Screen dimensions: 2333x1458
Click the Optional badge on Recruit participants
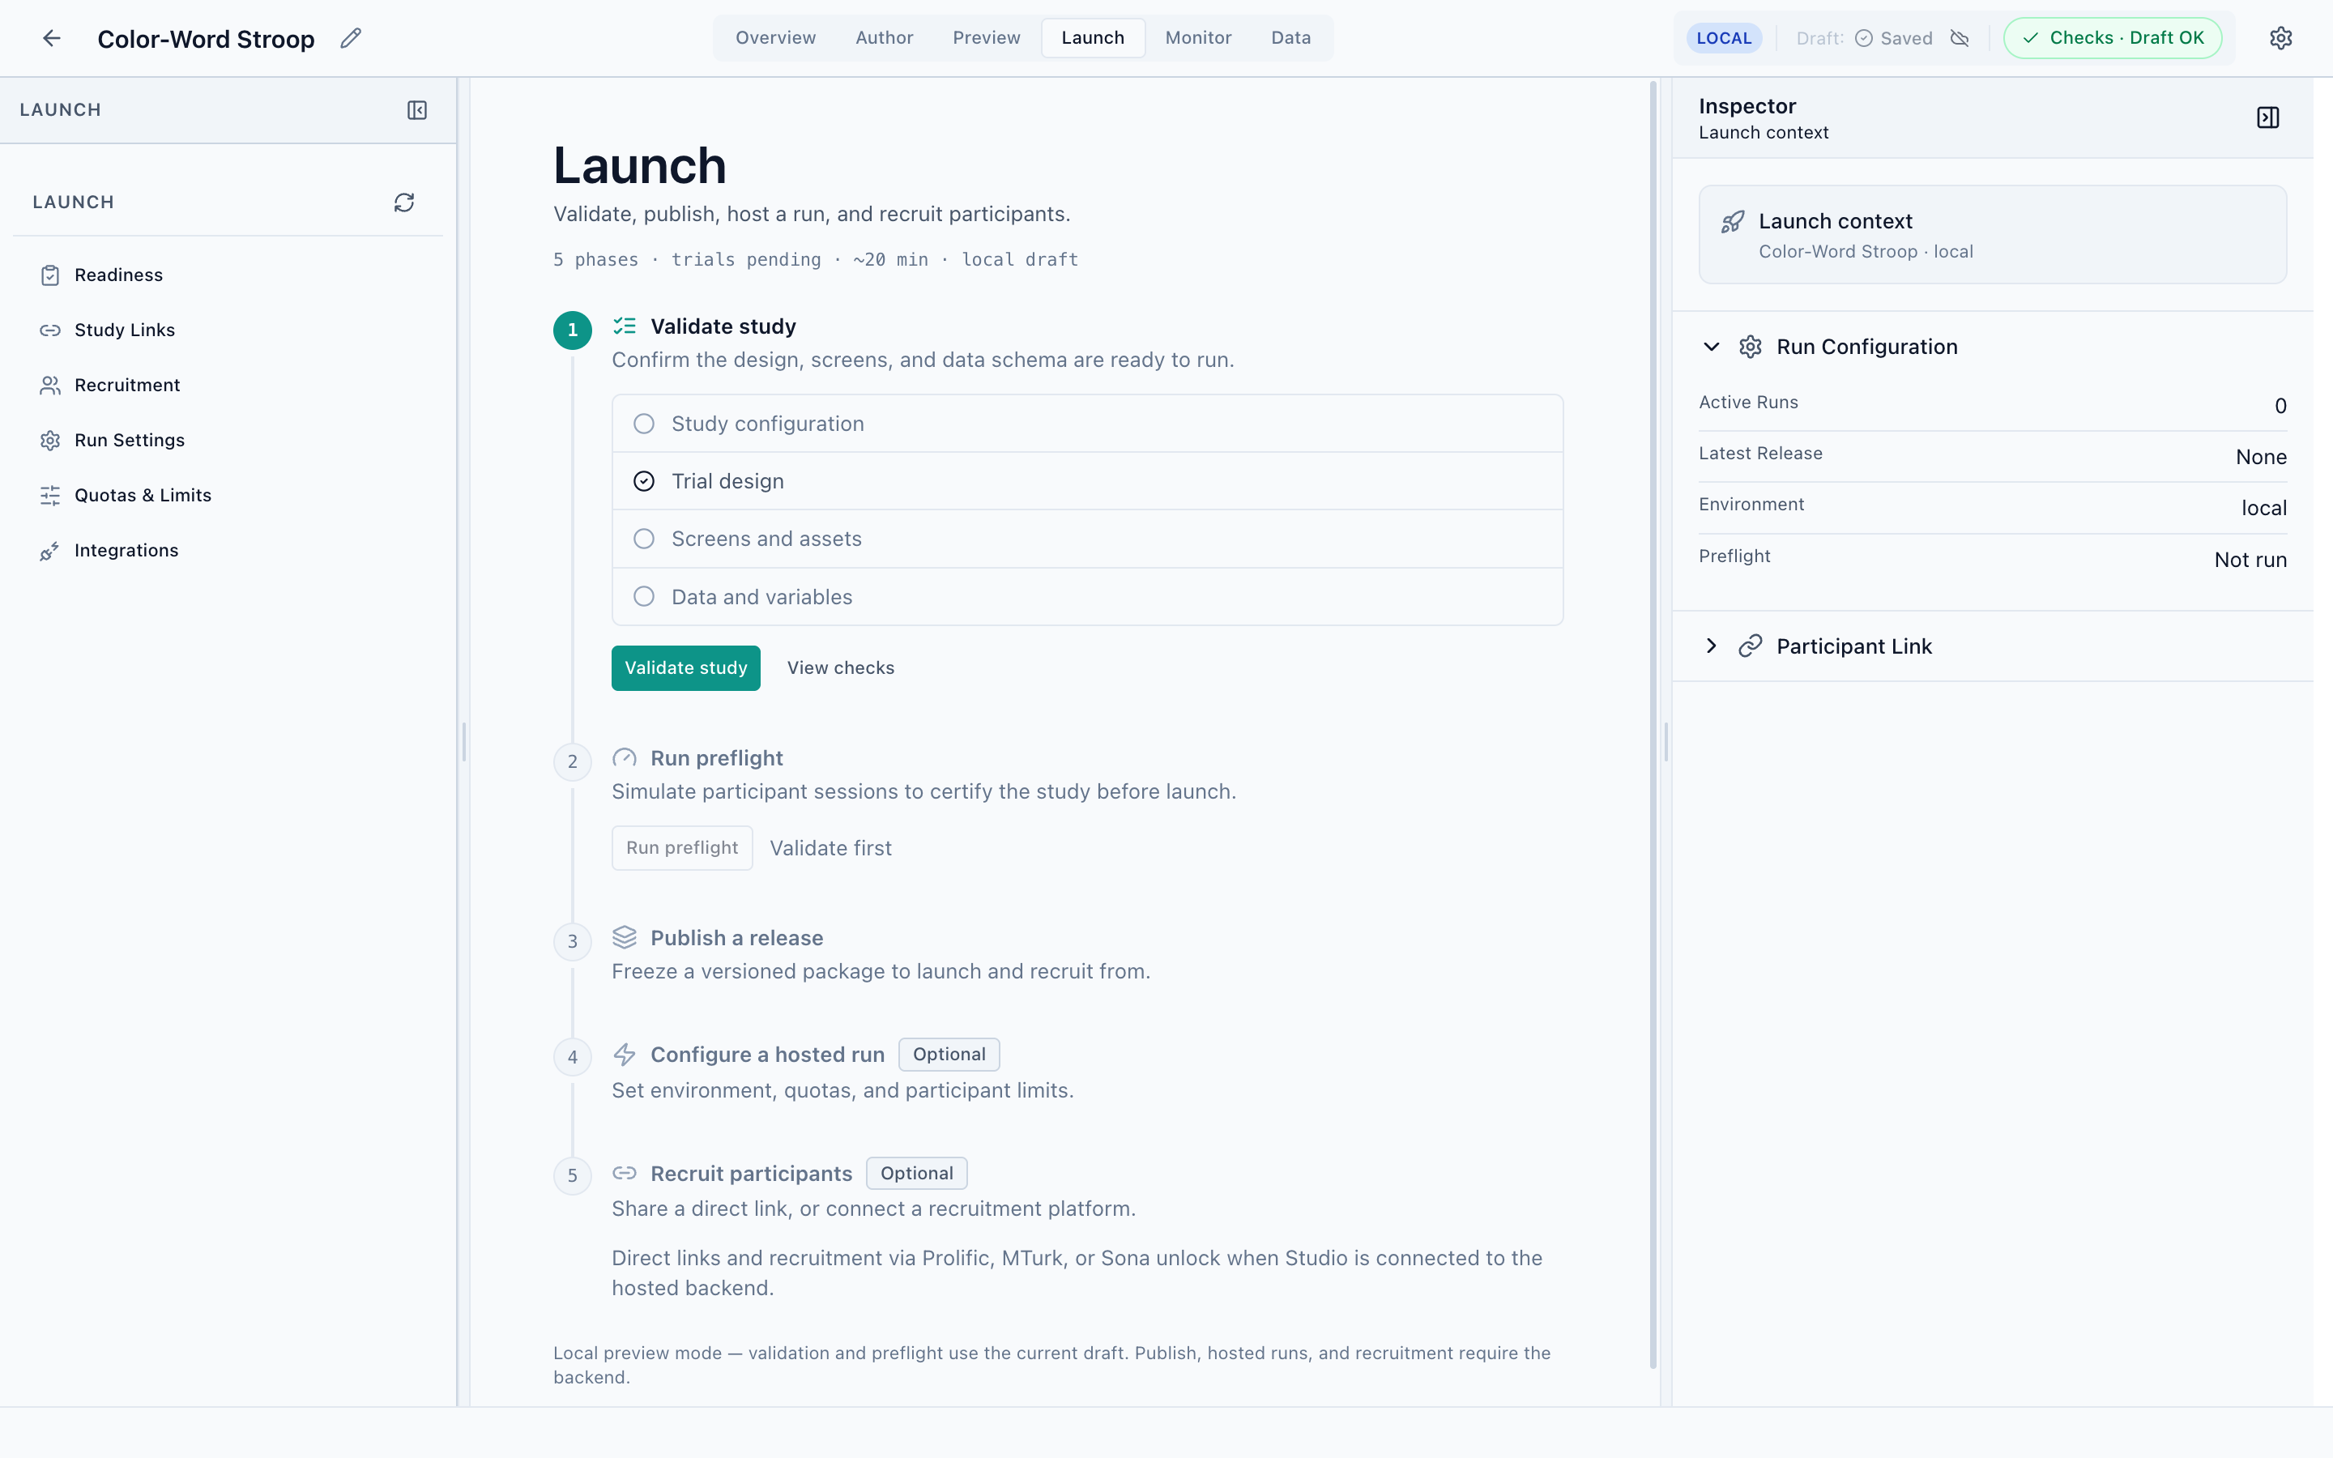916,1173
